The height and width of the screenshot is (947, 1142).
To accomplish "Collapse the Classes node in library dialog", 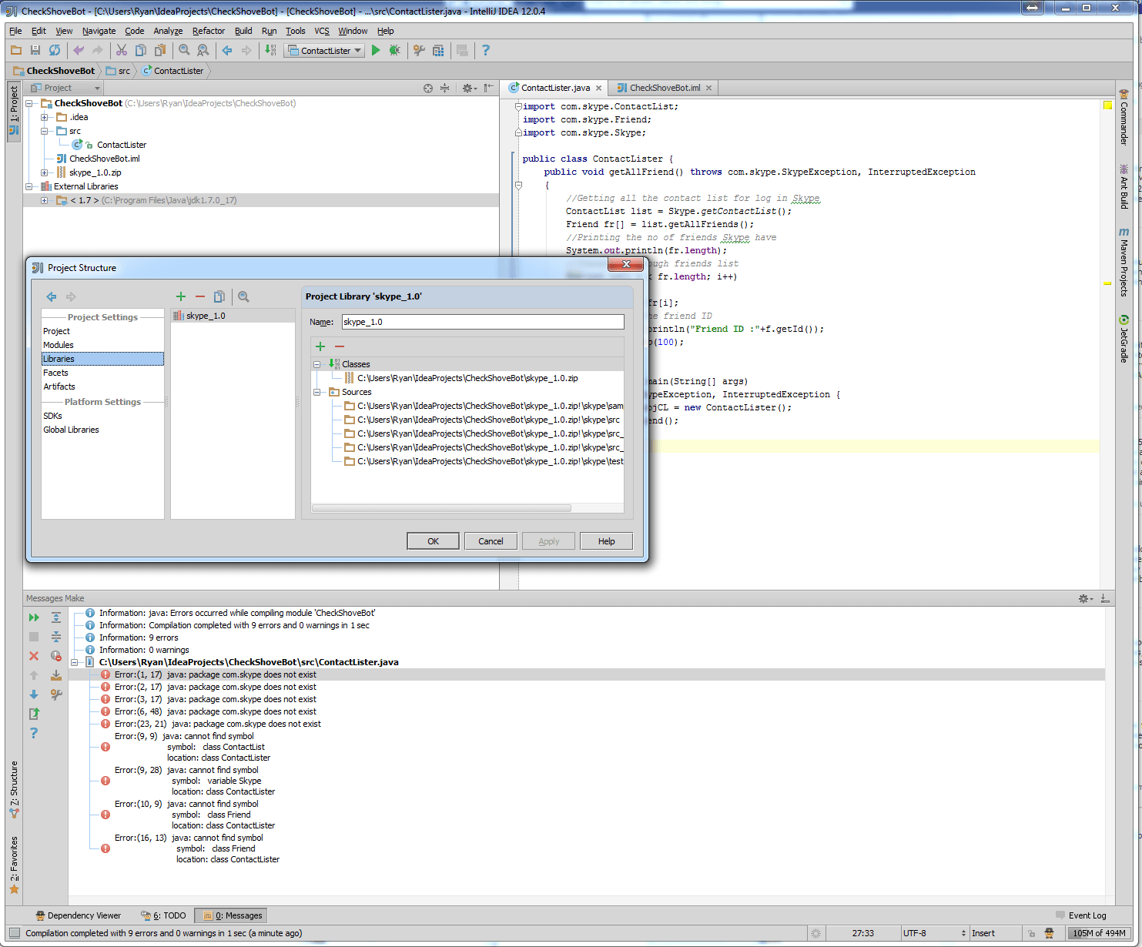I will 316,364.
